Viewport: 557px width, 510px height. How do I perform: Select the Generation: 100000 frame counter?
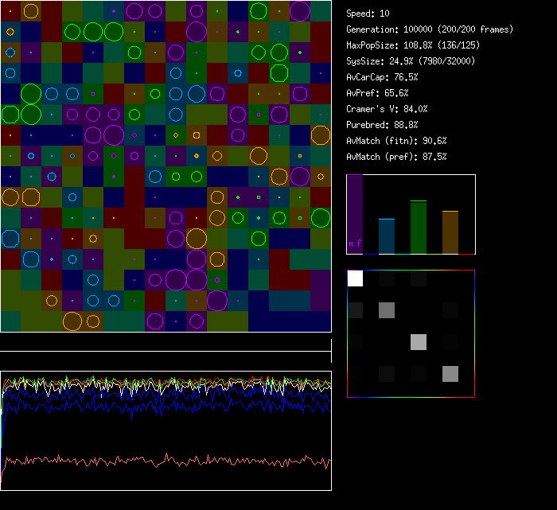[430, 29]
